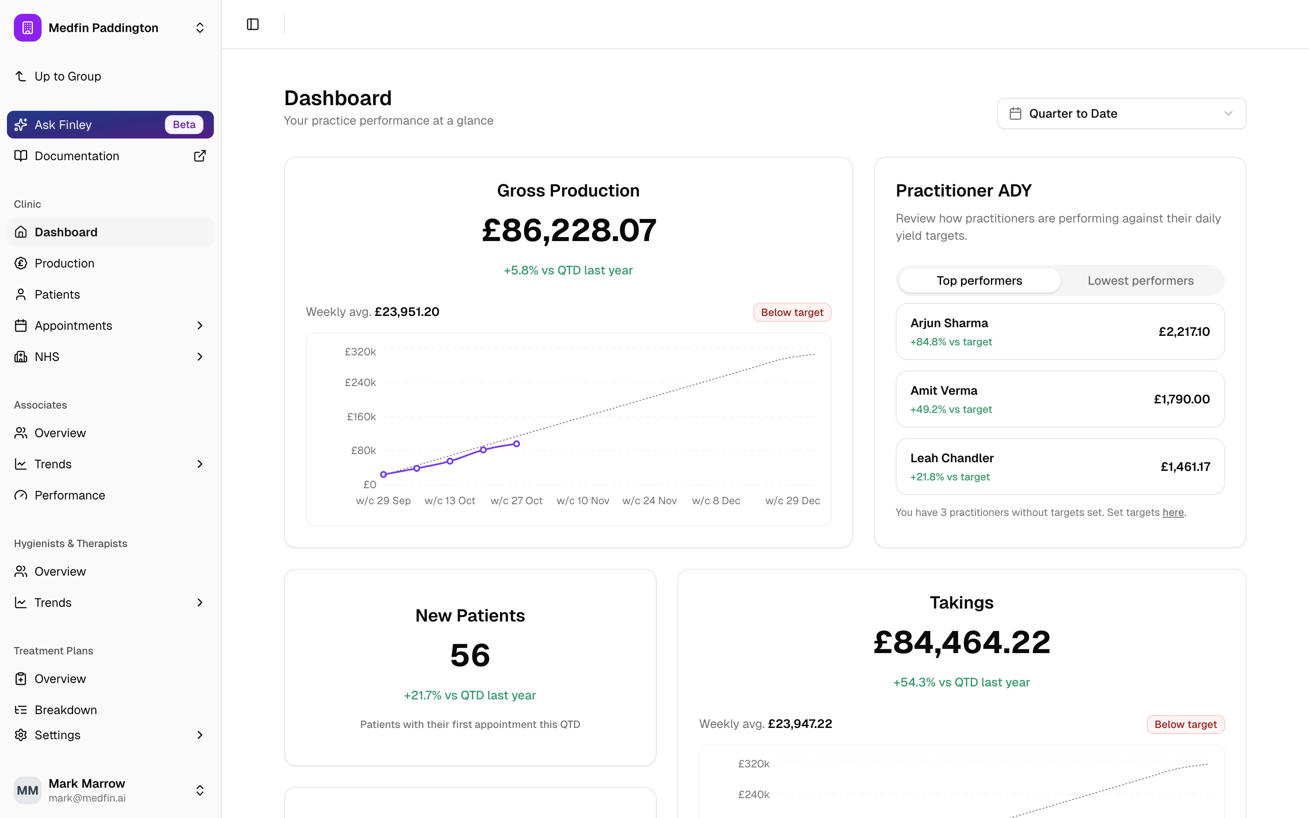1309x818 pixels.
Task: Open the Amit Verma practitioner card
Action: [x=1060, y=399]
